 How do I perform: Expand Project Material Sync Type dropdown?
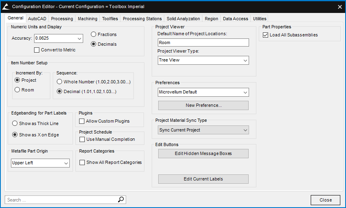245,130
